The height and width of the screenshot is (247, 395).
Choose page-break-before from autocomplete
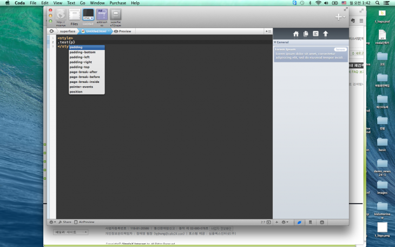coord(87,77)
